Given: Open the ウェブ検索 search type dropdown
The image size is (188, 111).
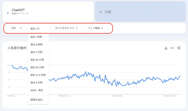Looking at the screenshot, I should 95,28.
